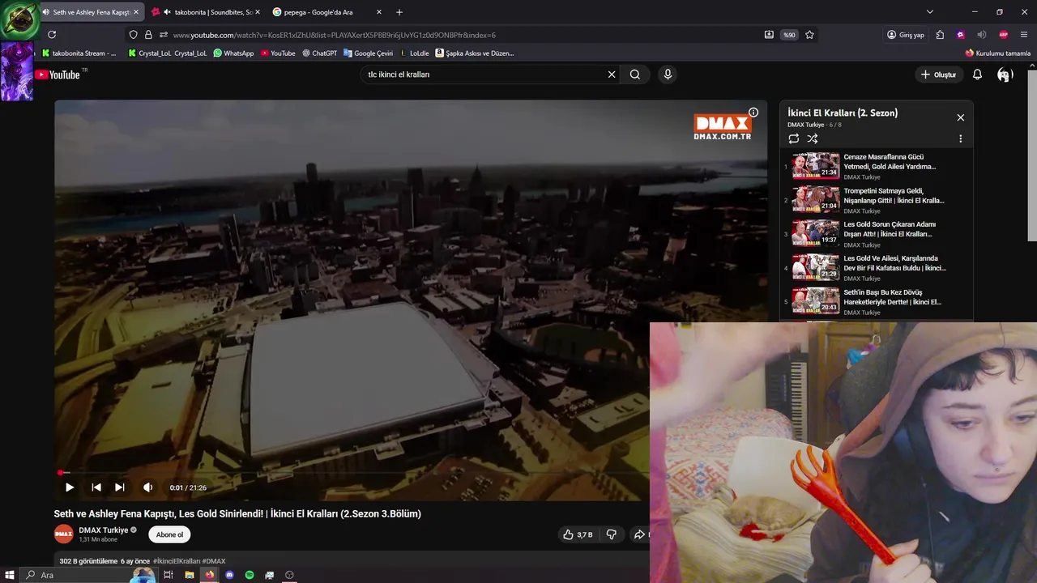Open the #İkinciElKralları hashtag

click(177, 561)
